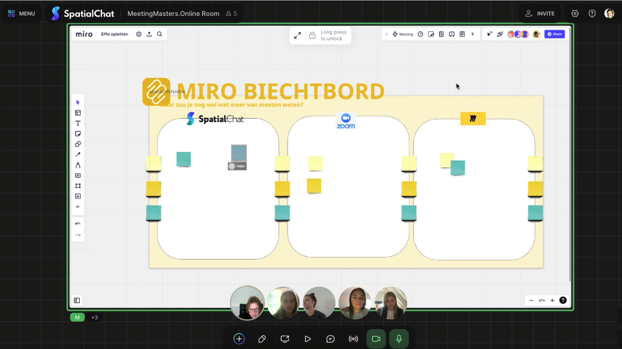Open the Miro notes panel
622x349 pixels.
(x=462, y=34)
